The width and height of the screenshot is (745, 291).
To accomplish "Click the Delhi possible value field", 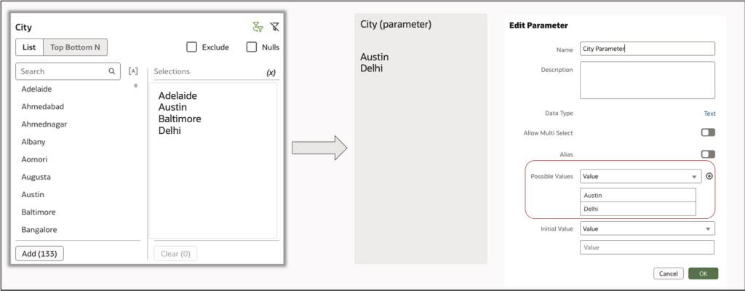I will tap(638, 209).
